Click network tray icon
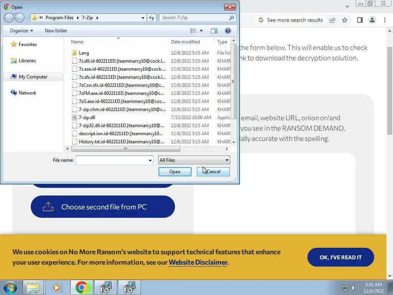The height and width of the screenshot is (295, 393). [345, 288]
